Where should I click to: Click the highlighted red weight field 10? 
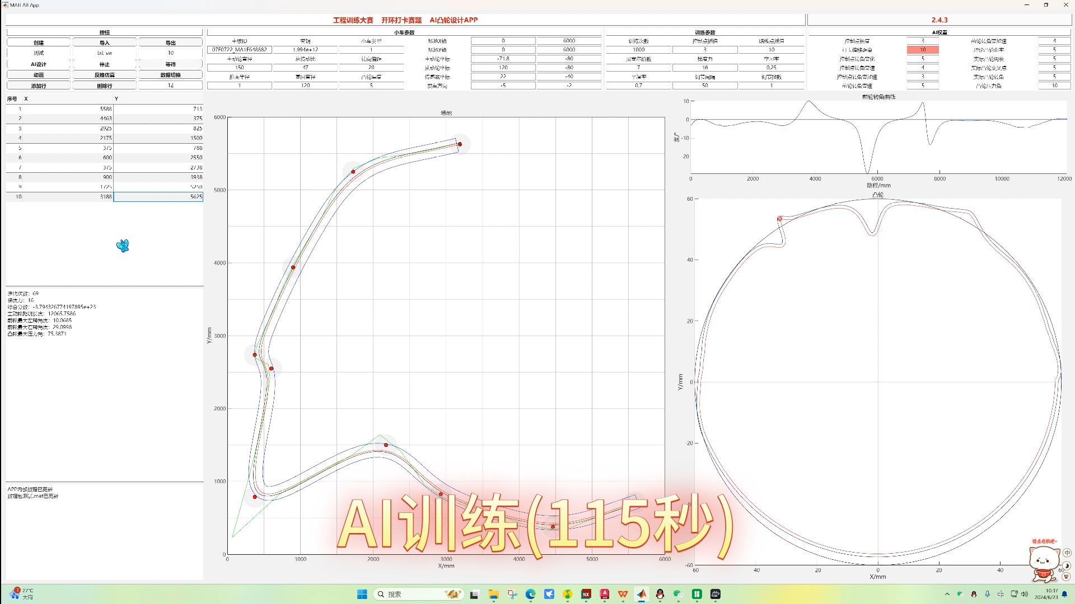(x=922, y=50)
